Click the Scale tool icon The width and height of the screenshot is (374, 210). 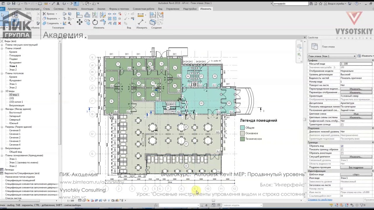point(115,19)
